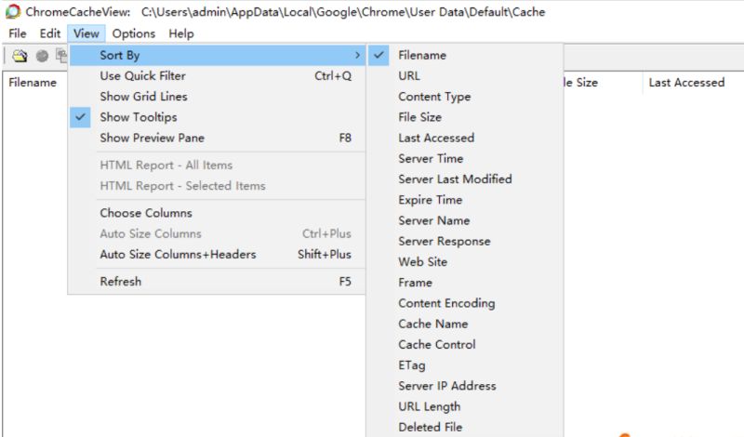Sort by Content Encoding
The width and height of the screenshot is (744, 437).
point(465,303)
